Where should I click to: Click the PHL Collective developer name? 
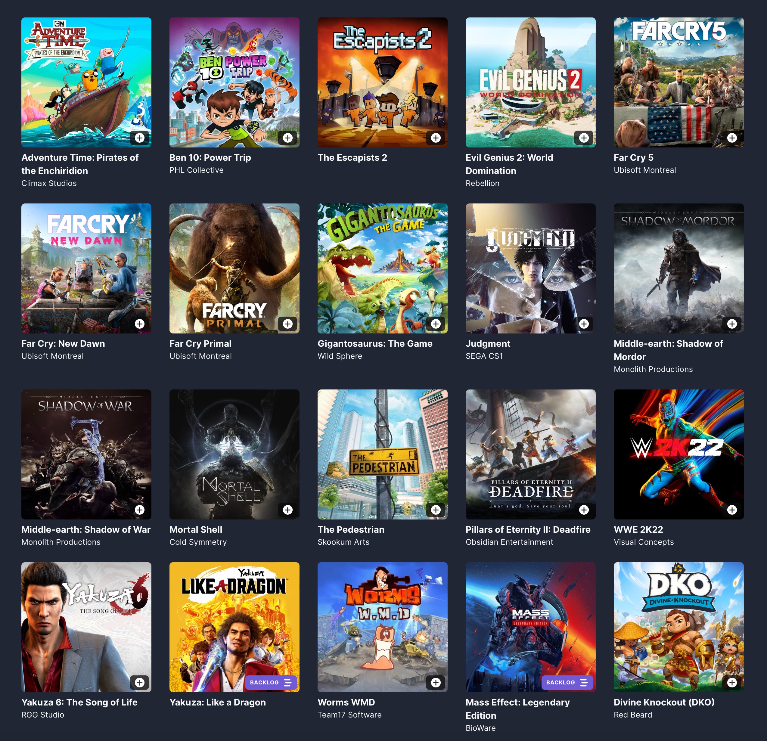tap(197, 170)
